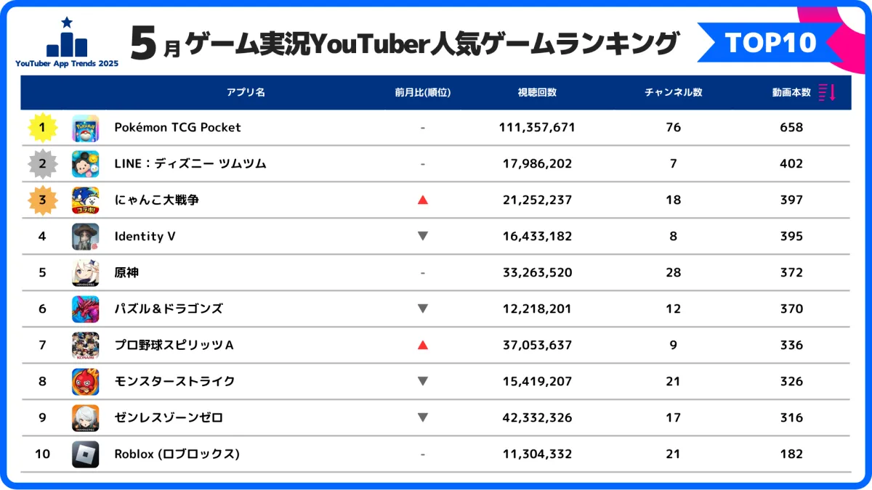Select the プロ野球スピリッツA app icon
872x490 pixels.
coord(86,346)
